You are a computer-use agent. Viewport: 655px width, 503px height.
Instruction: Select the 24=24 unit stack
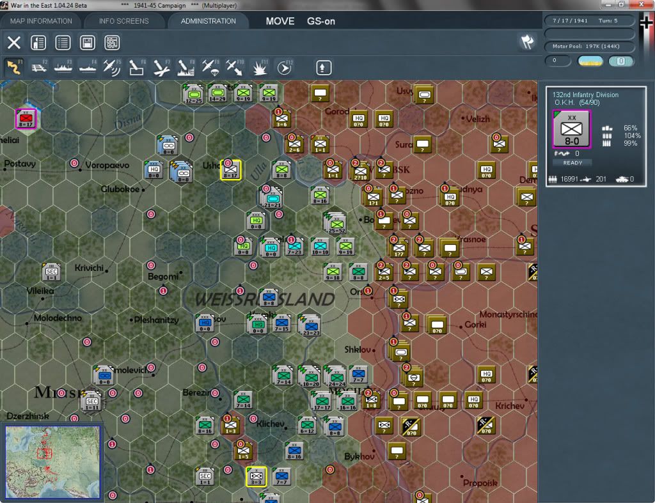tap(336, 377)
